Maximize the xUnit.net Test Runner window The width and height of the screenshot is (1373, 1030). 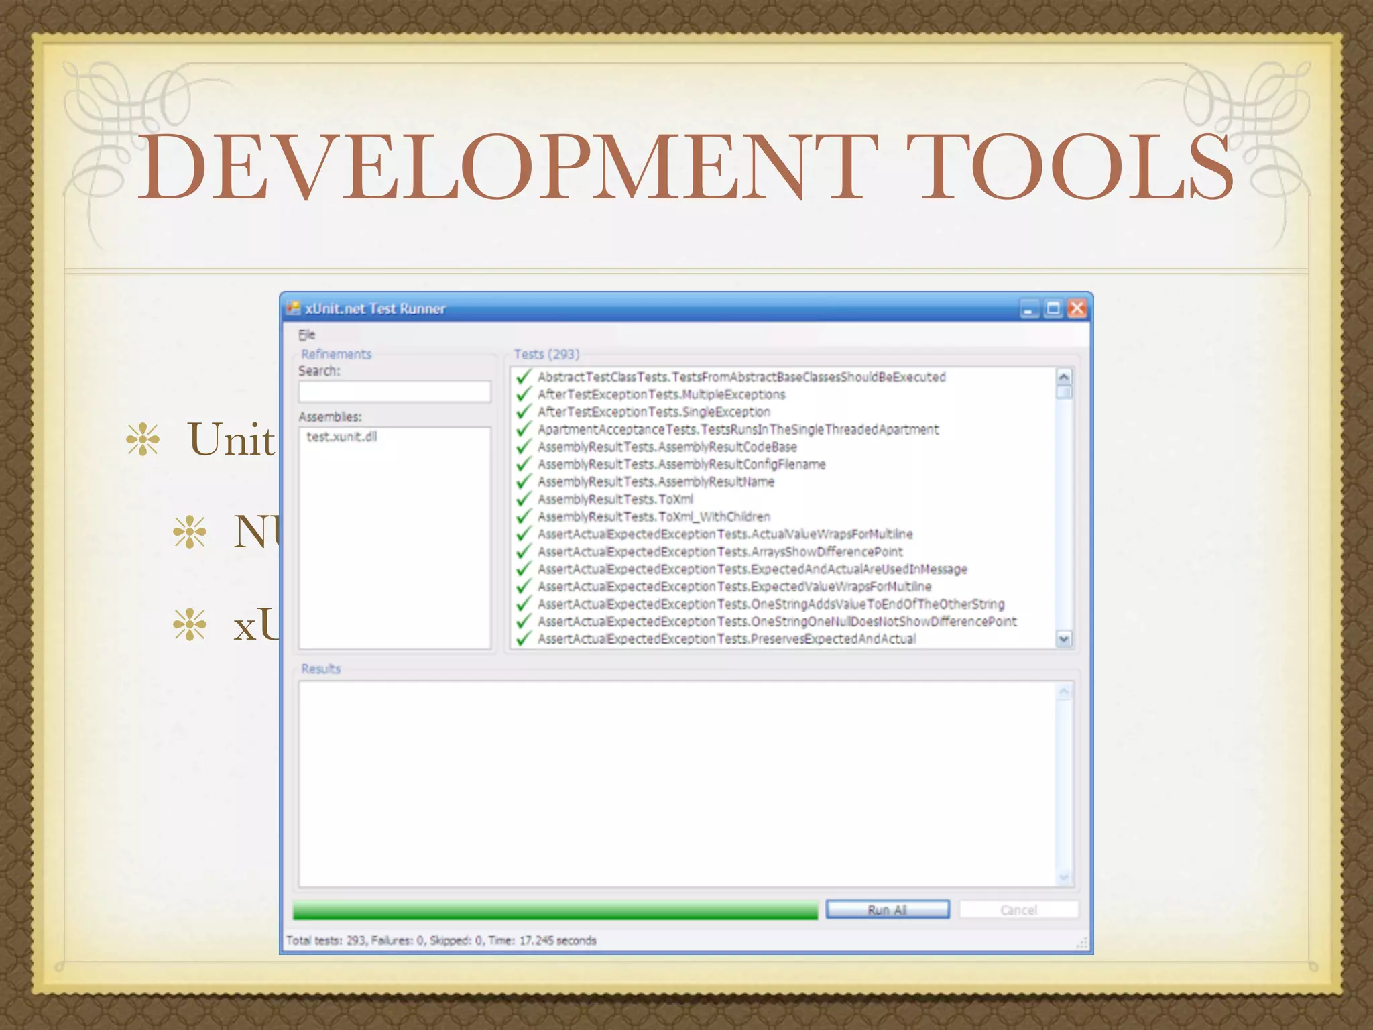coord(1053,308)
